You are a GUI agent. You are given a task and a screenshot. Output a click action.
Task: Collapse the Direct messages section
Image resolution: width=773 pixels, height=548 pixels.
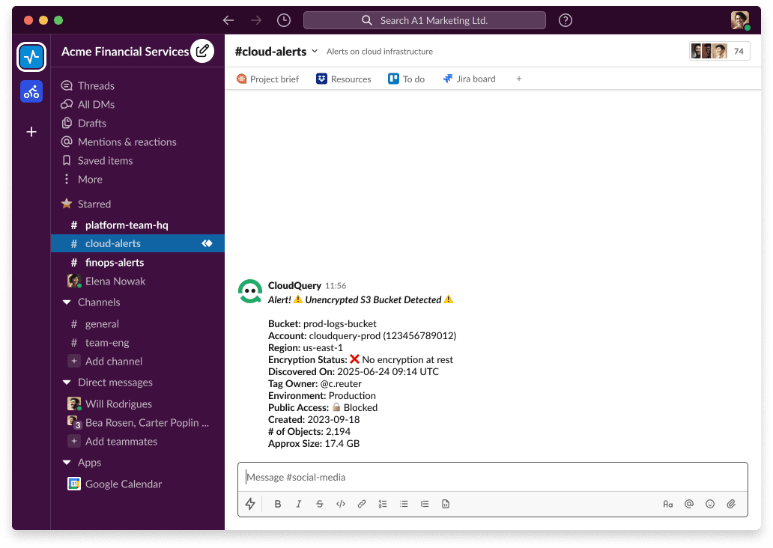67,383
